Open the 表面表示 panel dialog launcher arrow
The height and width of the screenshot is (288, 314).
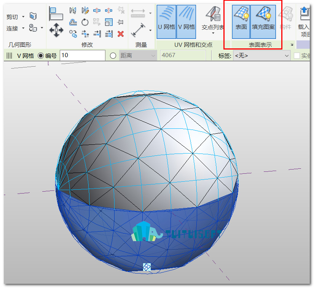(x=292, y=45)
